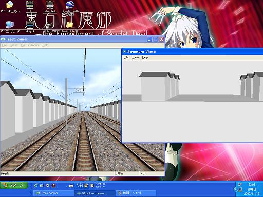Open Structure Viewer View menu

[x=135, y=57]
